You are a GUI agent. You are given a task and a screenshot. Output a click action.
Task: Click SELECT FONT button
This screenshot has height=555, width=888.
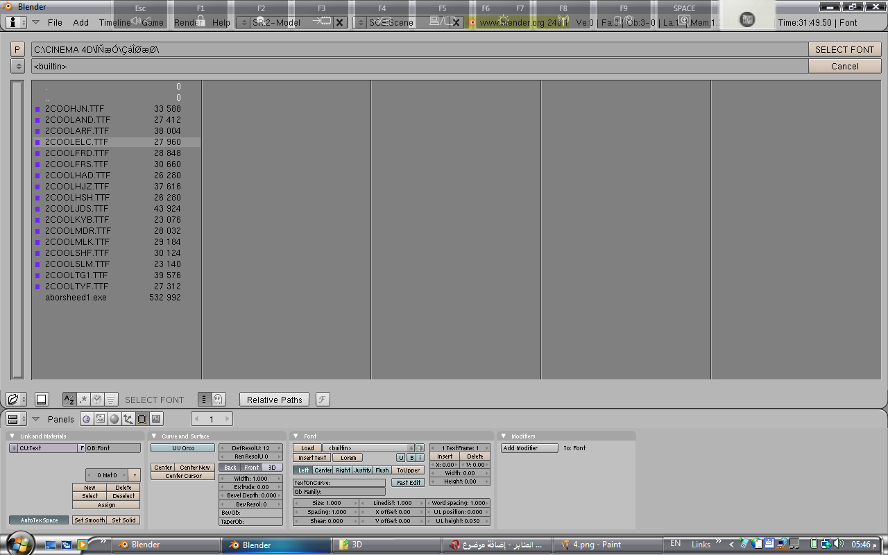pos(844,49)
